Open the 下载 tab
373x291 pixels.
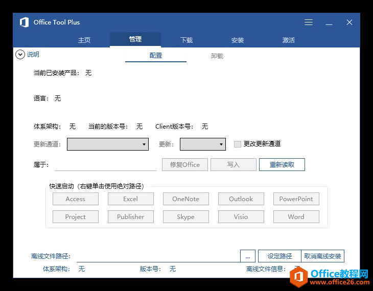[186, 40]
